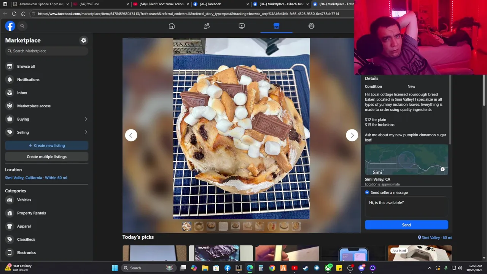Image resolution: width=487 pixels, height=274 pixels.
Task: Click Create multiple listings button
Action: tap(46, 157)
